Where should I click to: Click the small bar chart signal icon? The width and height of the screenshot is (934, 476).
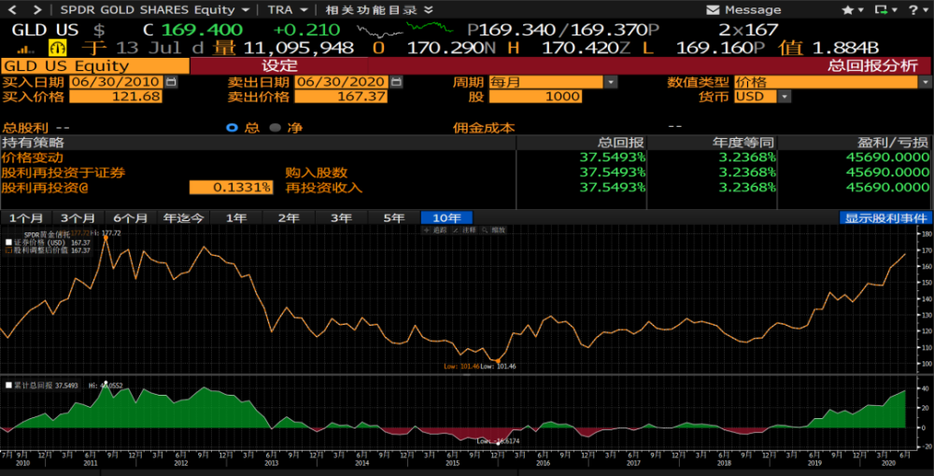pyautogui.click(x=26, y=49)
